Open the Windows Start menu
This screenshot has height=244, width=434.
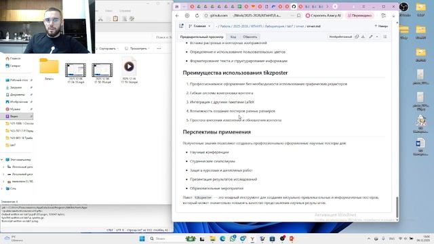[142, 239]
